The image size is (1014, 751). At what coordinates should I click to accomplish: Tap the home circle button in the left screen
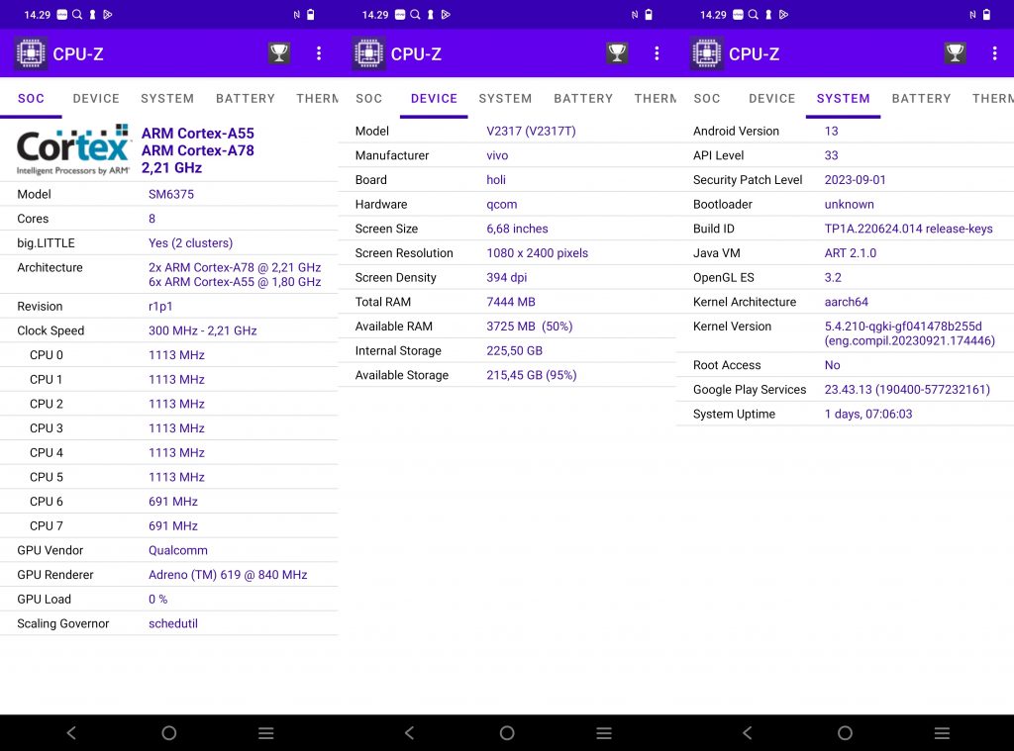168,733
